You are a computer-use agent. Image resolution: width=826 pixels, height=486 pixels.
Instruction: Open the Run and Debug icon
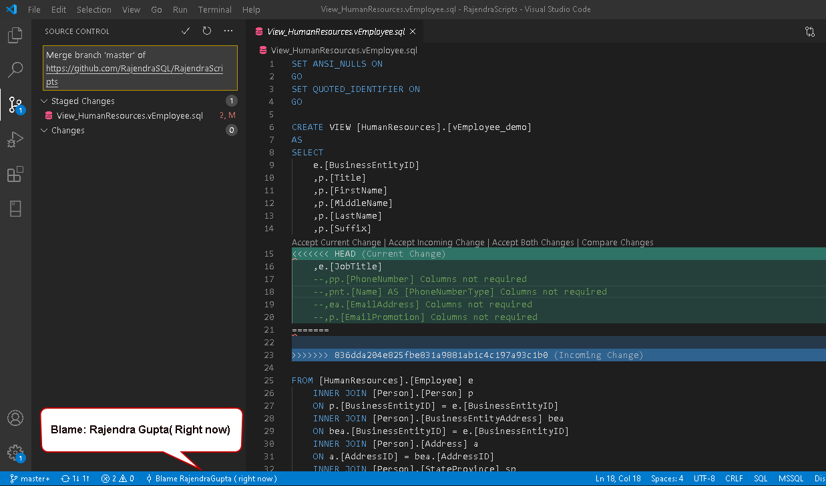(15, 139)
